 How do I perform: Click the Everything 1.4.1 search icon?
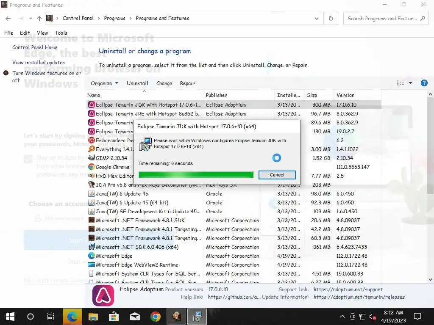coord(92,149)
